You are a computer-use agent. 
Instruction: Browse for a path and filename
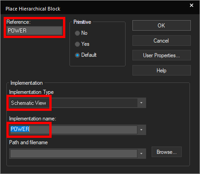(167, 152)
